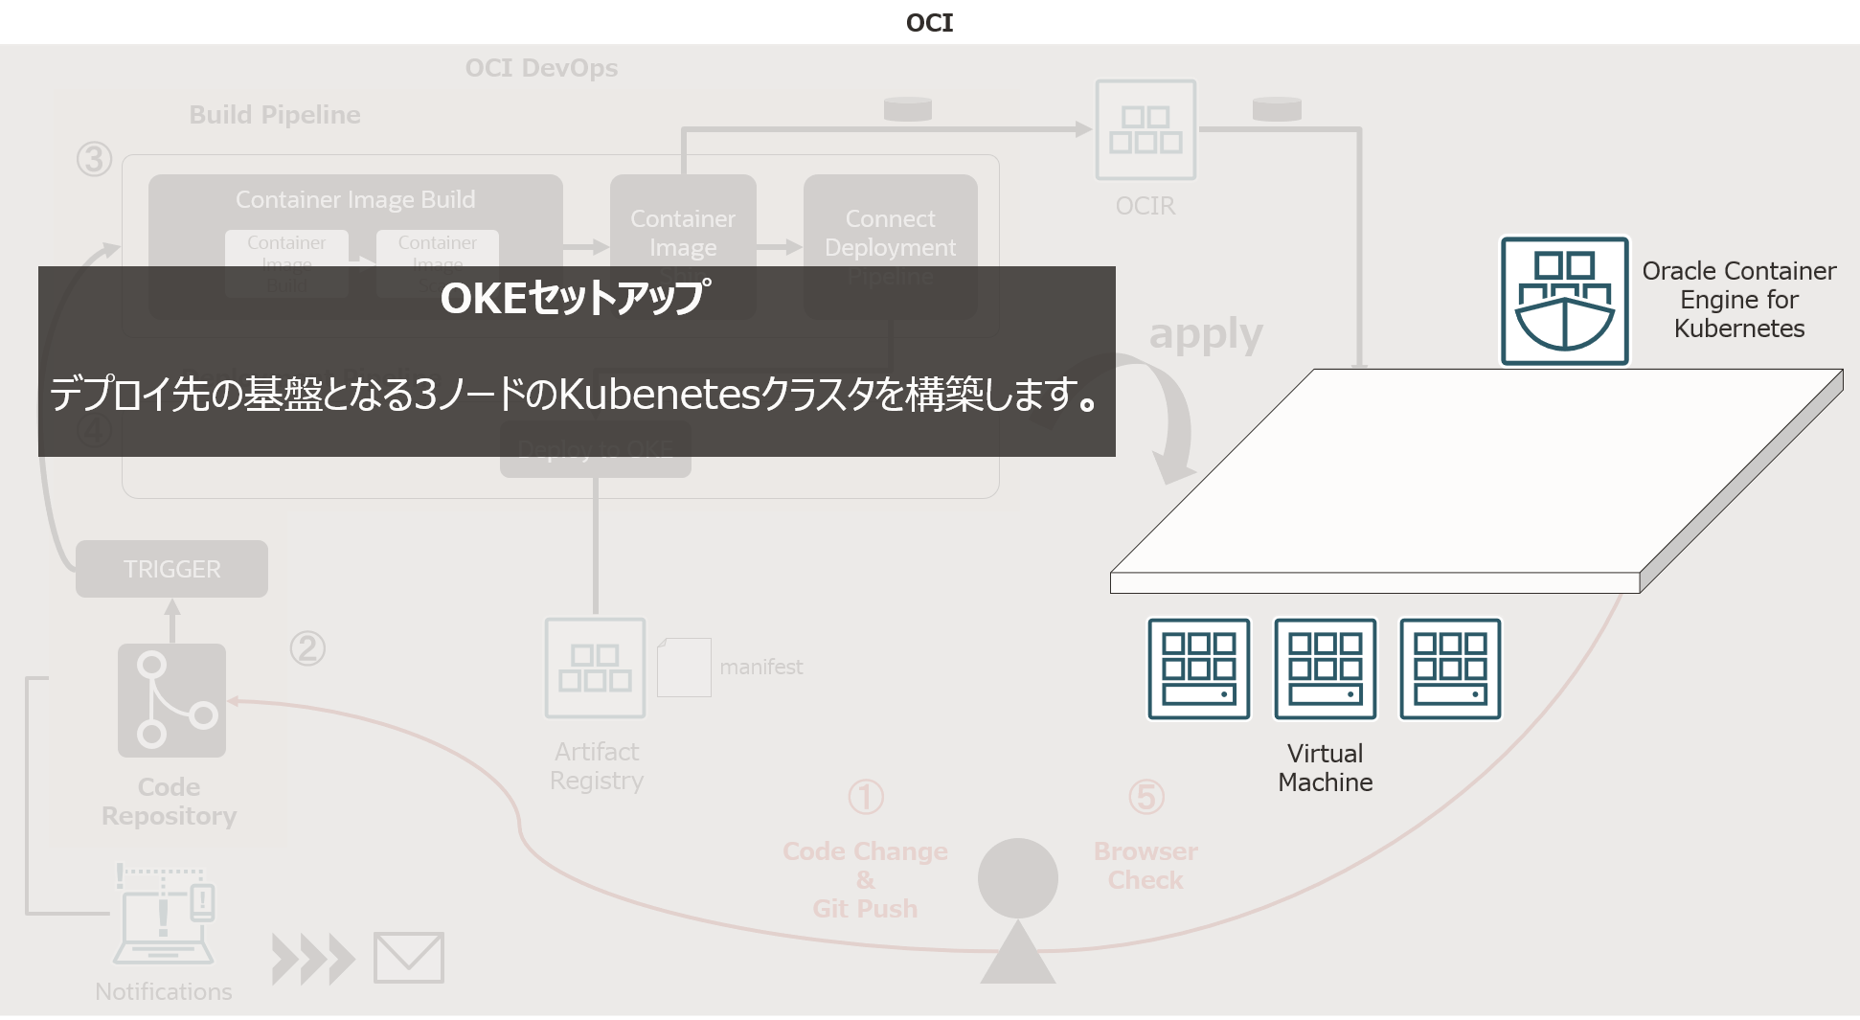Click the manifest file icon
This screenshot has width=1860, height=1020.
point(684,668)
